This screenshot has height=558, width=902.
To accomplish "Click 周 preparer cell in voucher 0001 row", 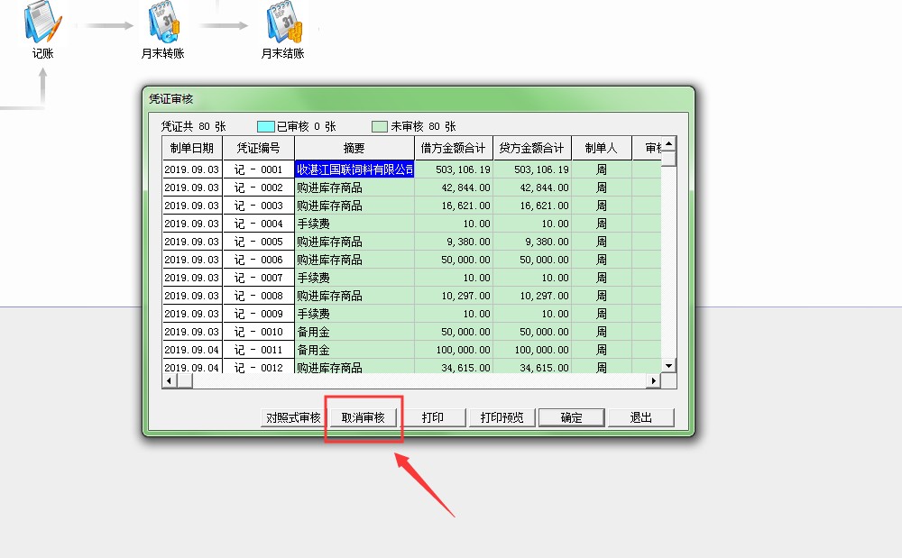I will pyautogui.click(x=602, y=169).
